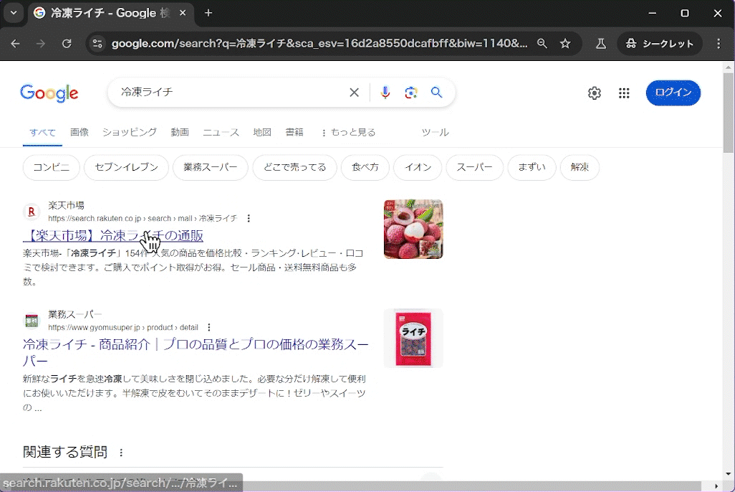Screen dimensions: 735x492
Task: Open more options for 業務スーパー result
Action: click(209, 327)
